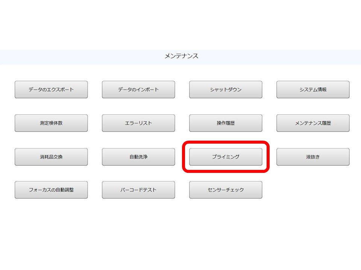Launch センサーチェック (Sensor Check)
Viewport: 361px width, 270px height.
pos(226,190)
